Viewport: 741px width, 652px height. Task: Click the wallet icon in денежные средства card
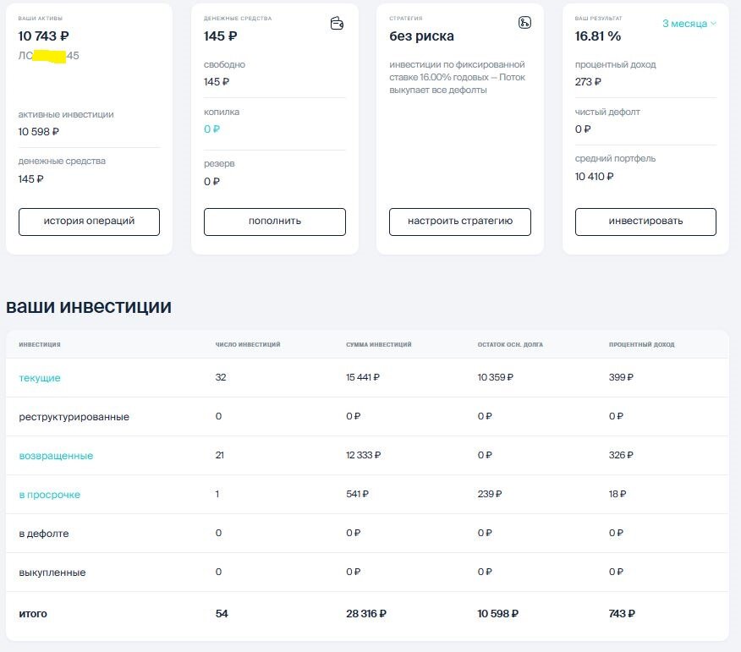337,23
